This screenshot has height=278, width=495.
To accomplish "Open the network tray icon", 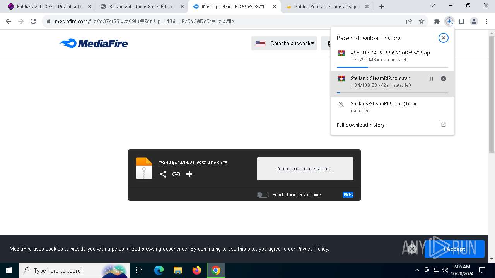I will (x=436, y=270).
